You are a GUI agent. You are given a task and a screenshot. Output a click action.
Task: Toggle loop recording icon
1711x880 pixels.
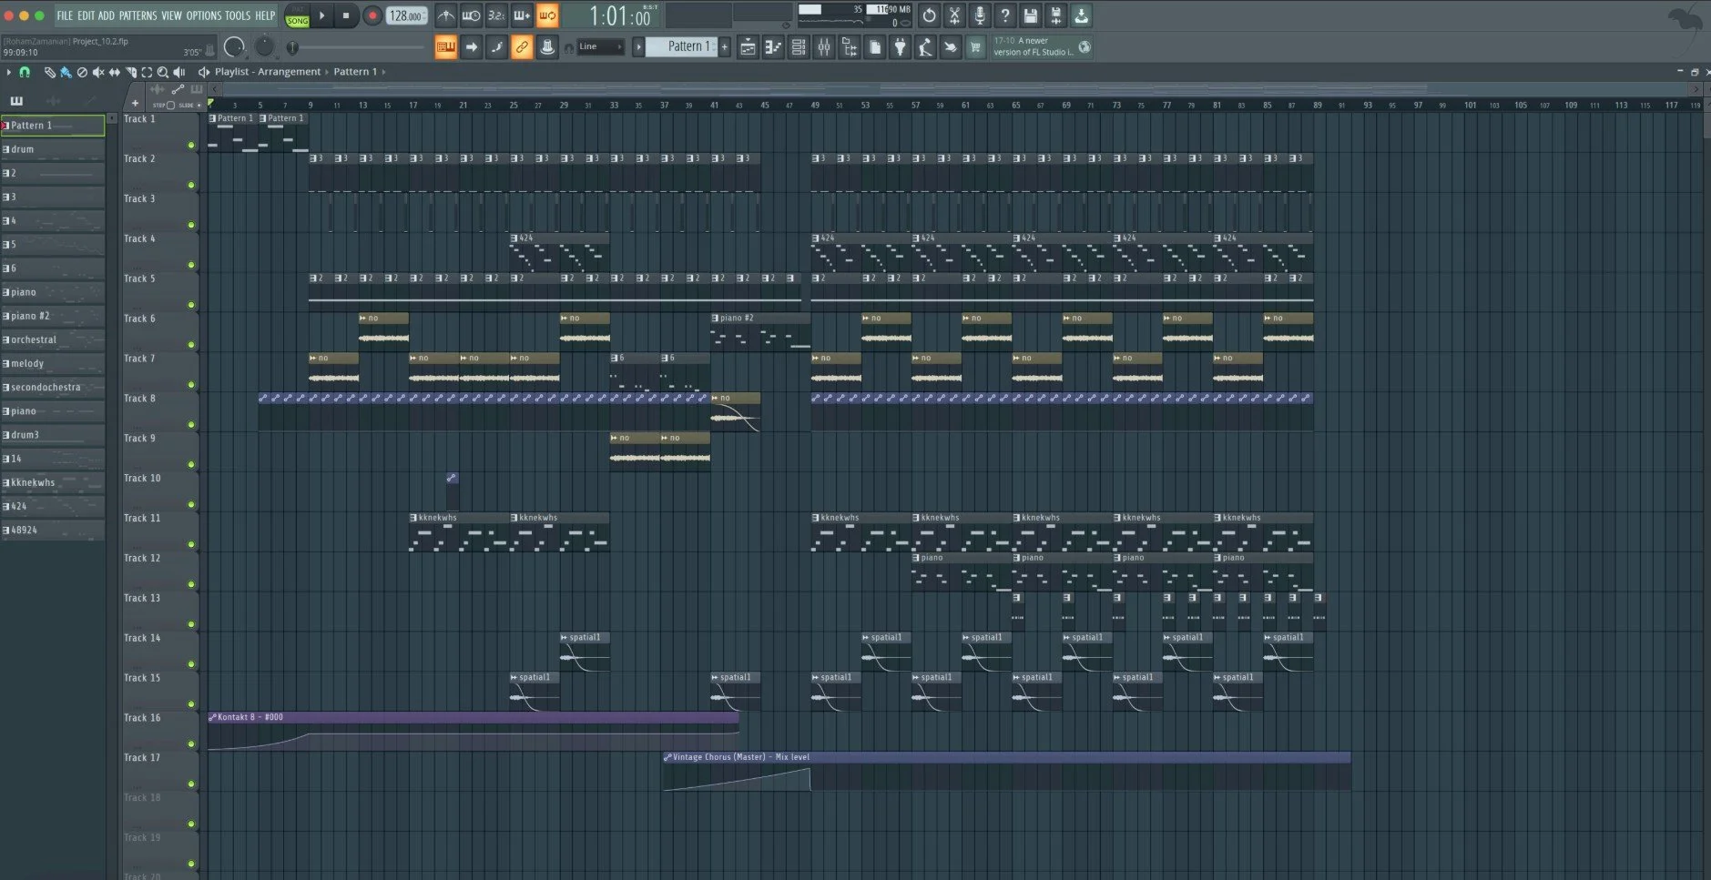tap(547, 15)
